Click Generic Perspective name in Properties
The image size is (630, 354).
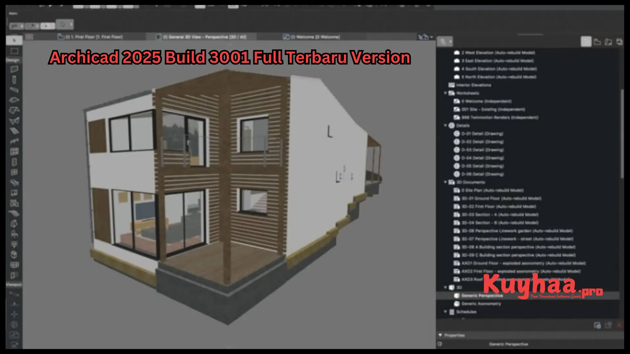click(509, 344)
